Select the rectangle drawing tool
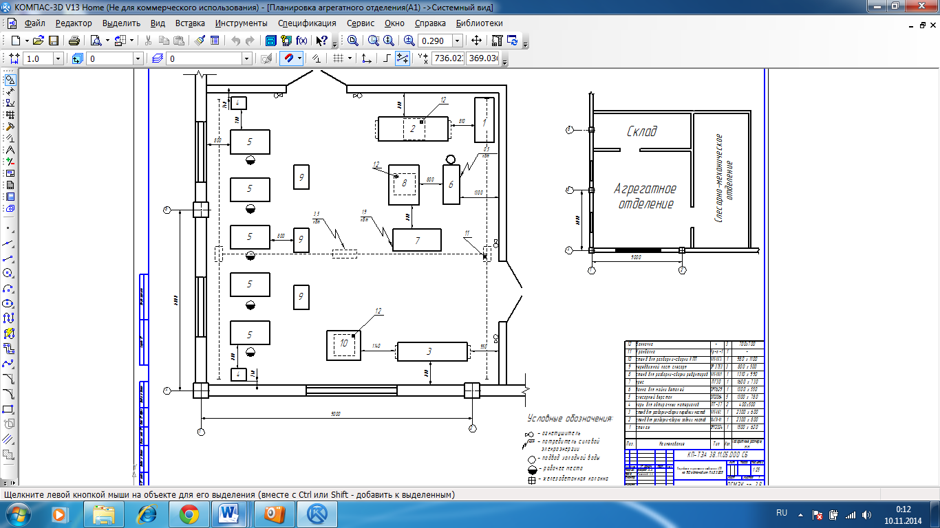The height and width of the screenshot is (528, 940). pyautogui.click(x=9, y=409)
